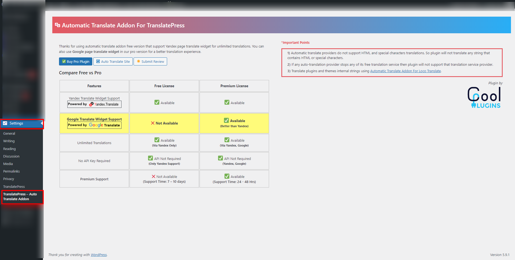Click the Features column header

click(94, 86)
